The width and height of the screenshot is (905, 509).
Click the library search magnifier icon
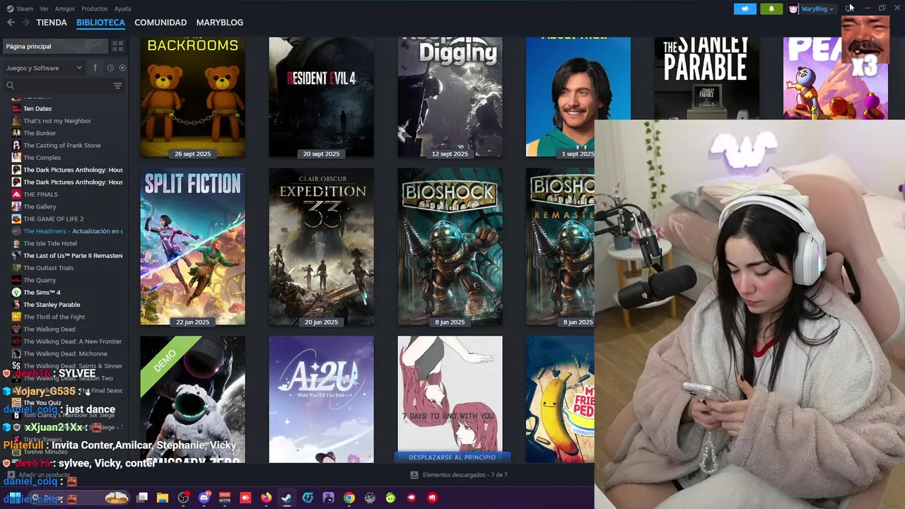[x=10, y=86]
